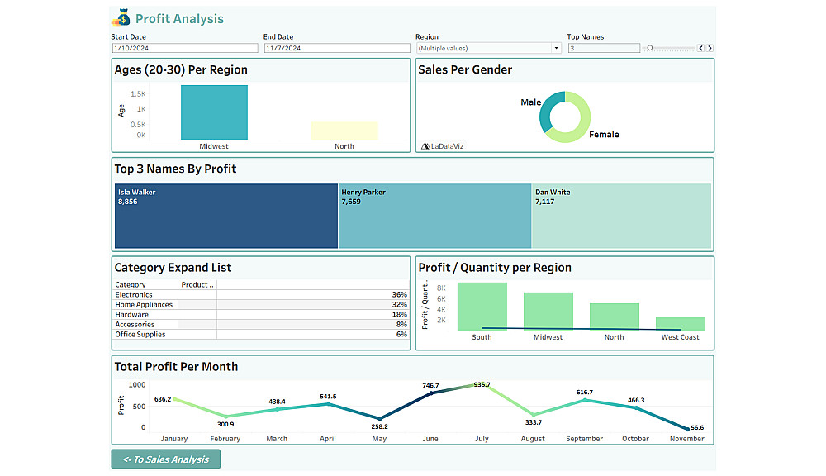Select the North bar in Profit/Quantity chart
The height and width of the screenshot is (476, 826).
[615, 317]
